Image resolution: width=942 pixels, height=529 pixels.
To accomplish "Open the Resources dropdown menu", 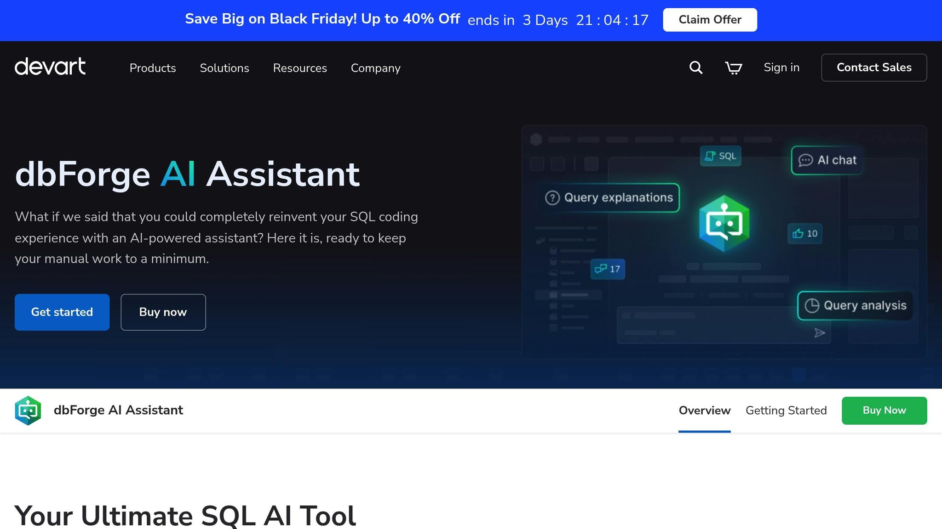I will 300,68.
